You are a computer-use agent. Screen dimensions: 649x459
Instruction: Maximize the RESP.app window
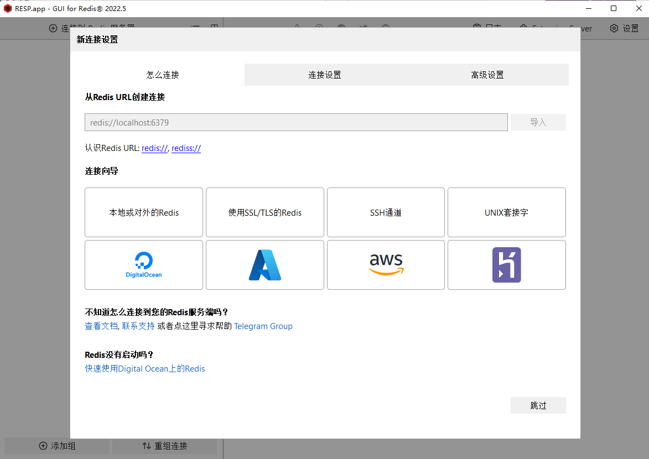[x=614, y=8]
